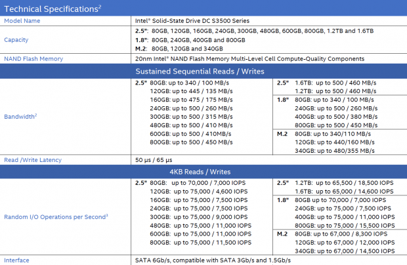
Task: Select the Read /Write Latency label
Action: [x=33, y=160]
